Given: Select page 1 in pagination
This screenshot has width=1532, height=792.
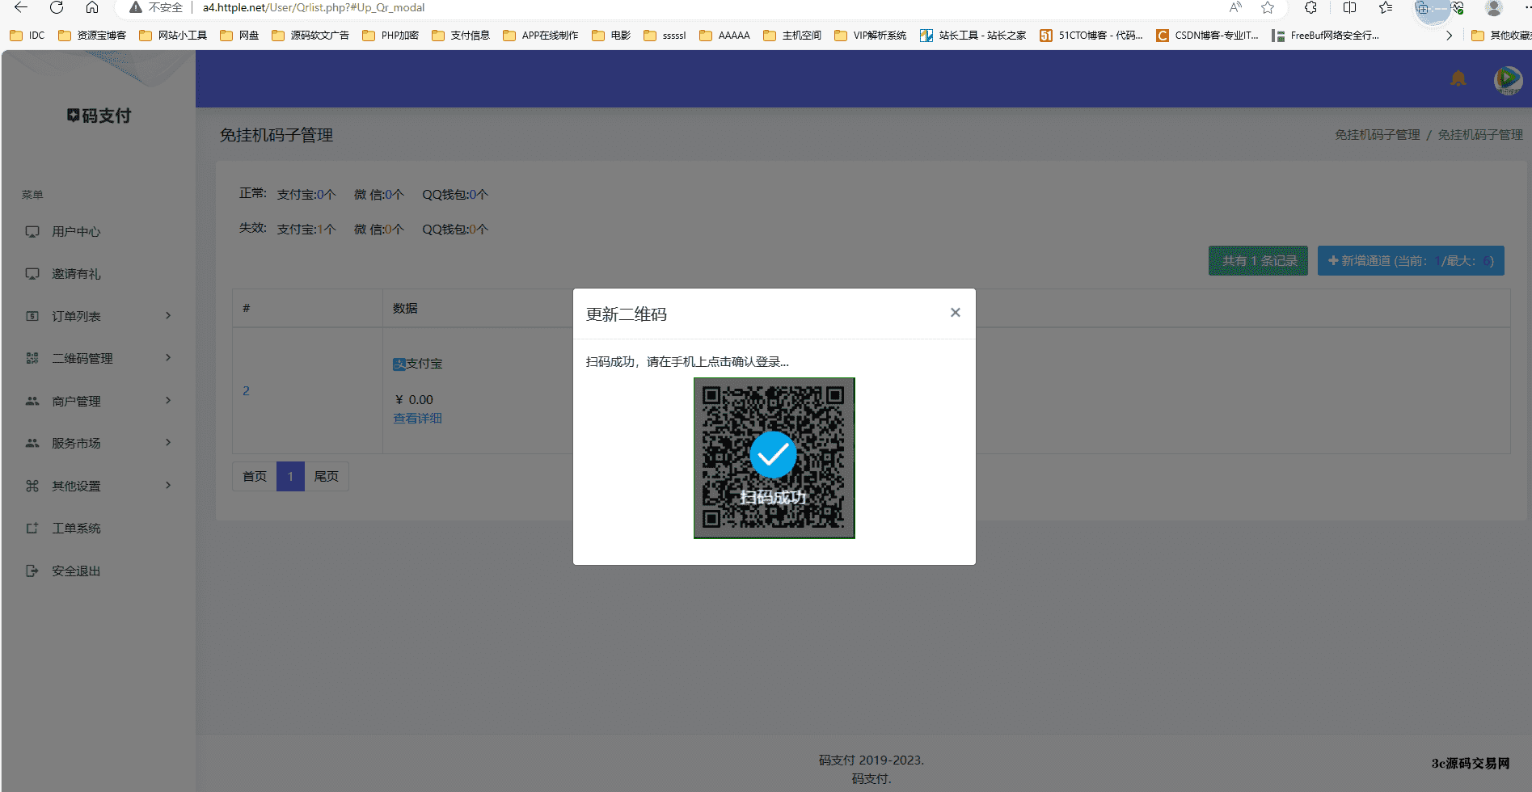Looking at the screenshot, I should [x=290, y=476].
